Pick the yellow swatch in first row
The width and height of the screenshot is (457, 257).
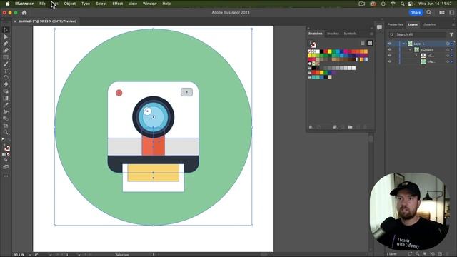(330, 51)
